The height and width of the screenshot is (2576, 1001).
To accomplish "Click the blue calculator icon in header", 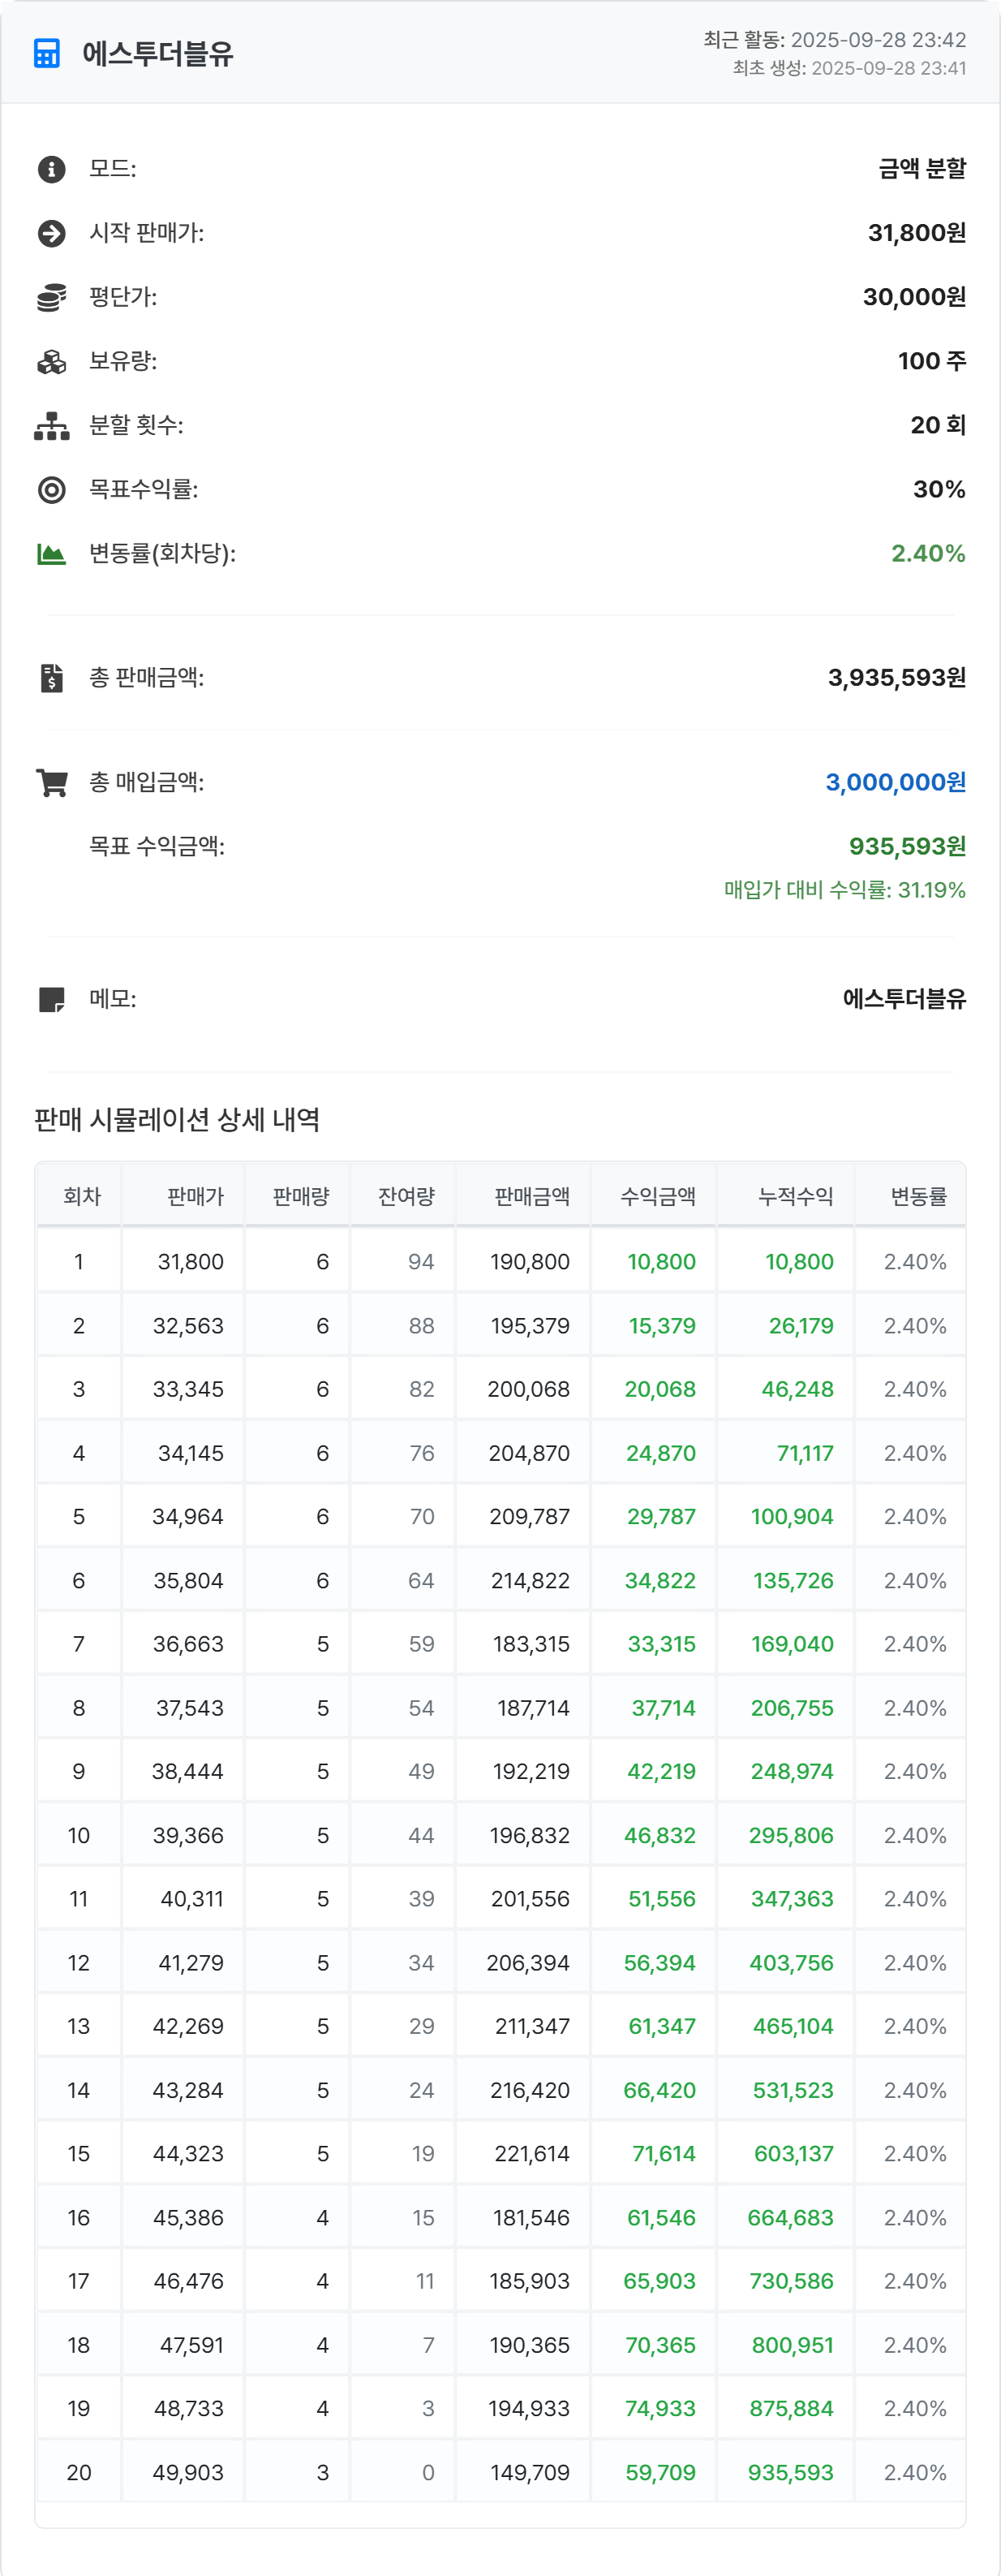I will [x=47, y=53].
